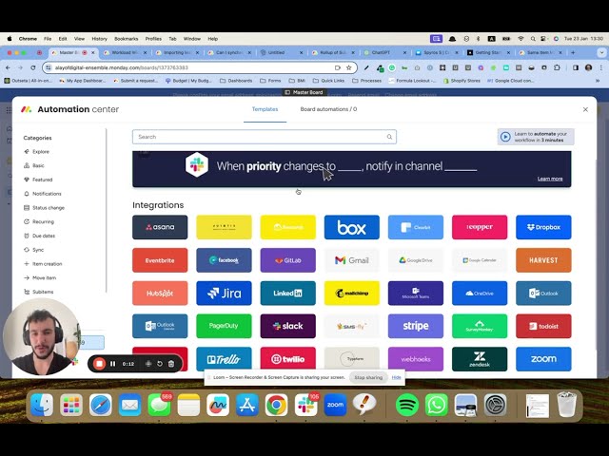
Task: Stop the Loom recording
Action: [99, 364]
